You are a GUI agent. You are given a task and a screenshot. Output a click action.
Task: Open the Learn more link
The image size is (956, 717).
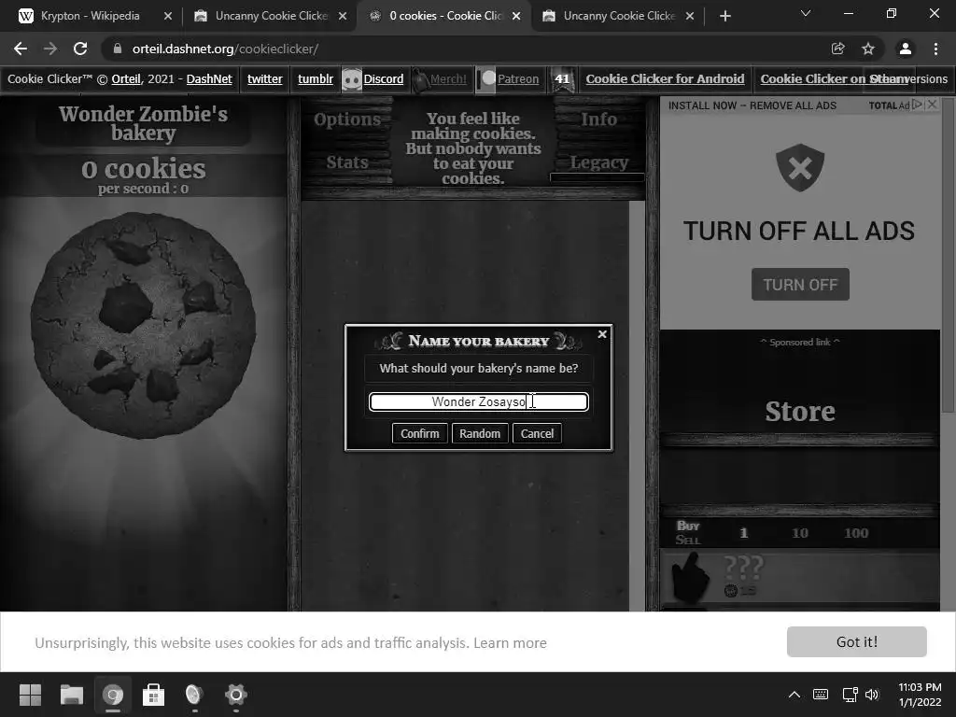[x=510, y=642]
